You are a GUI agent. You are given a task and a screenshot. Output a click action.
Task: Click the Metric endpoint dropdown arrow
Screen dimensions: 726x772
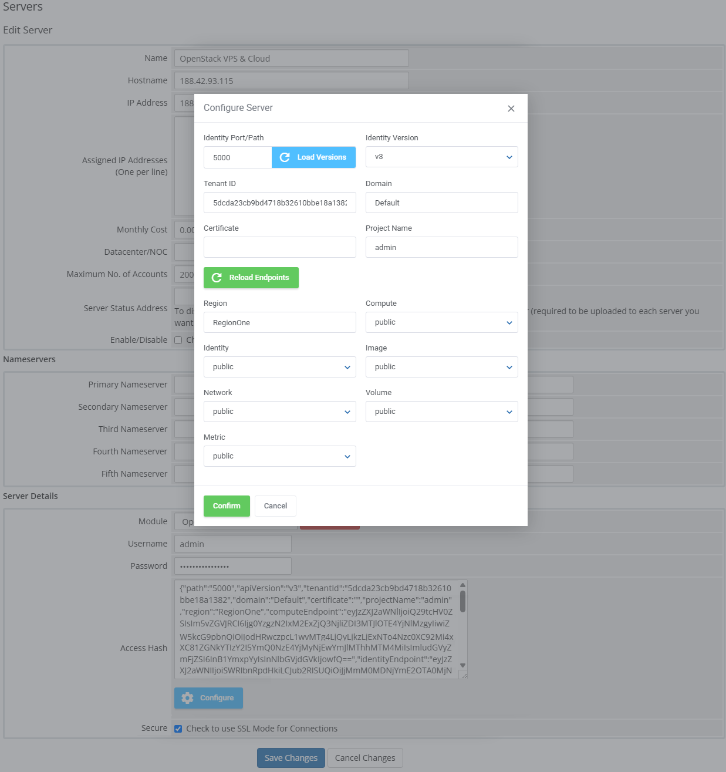coord(348,456)
